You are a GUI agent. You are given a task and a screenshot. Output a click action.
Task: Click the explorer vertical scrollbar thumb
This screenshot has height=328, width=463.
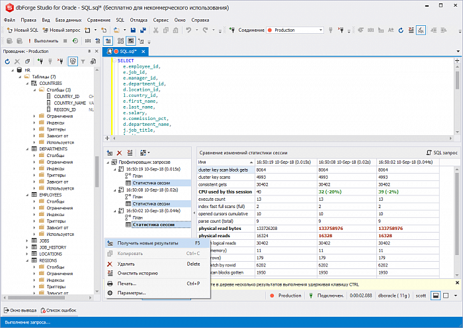click(x=97, y=172)
